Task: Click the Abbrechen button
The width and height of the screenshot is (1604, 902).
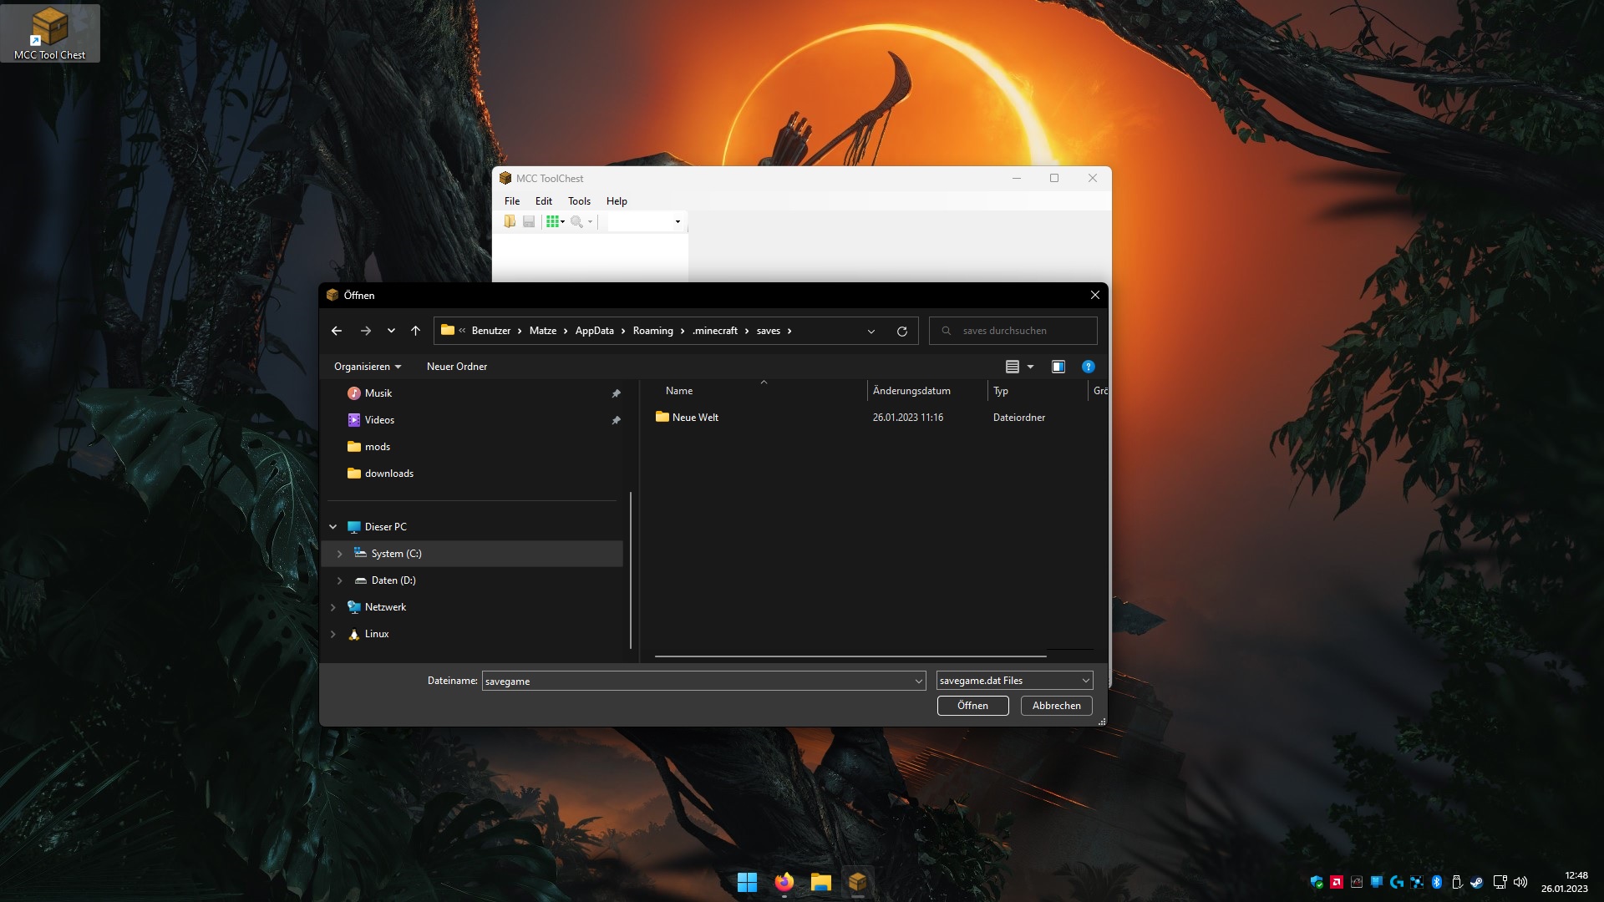Action: [1056, 706]
